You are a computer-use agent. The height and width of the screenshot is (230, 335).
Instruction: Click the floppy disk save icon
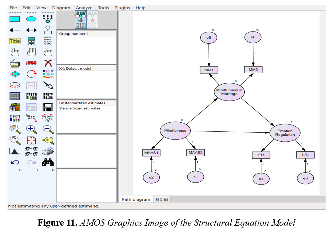(x=48, y=107)
